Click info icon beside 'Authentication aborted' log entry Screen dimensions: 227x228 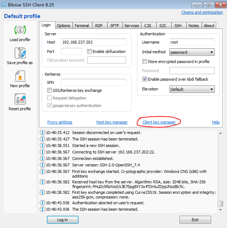(x=42, y=203)
